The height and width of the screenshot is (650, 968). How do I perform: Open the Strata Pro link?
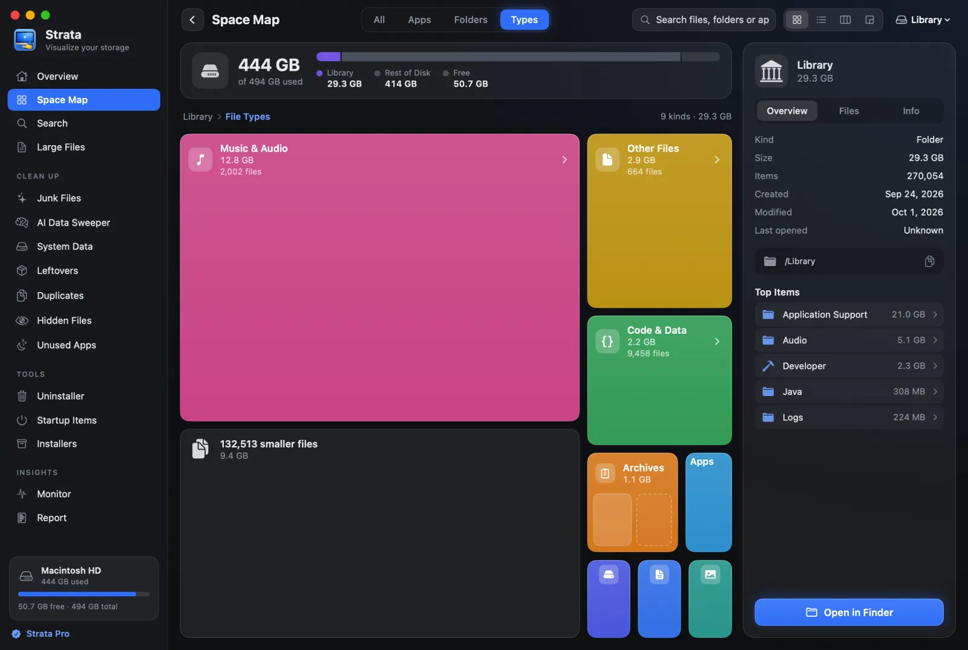point(41,634)
